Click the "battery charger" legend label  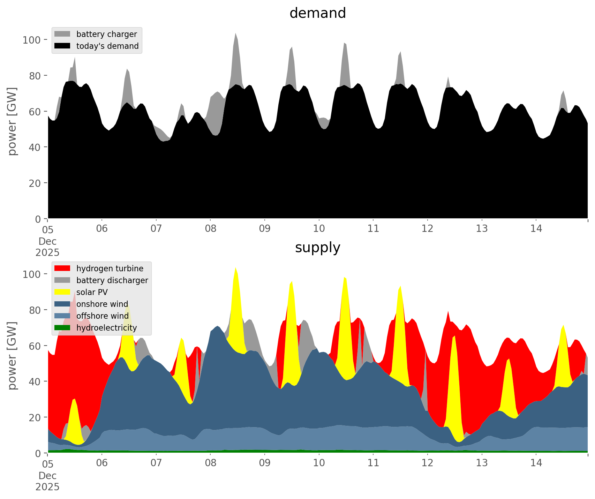coord(106,34)
